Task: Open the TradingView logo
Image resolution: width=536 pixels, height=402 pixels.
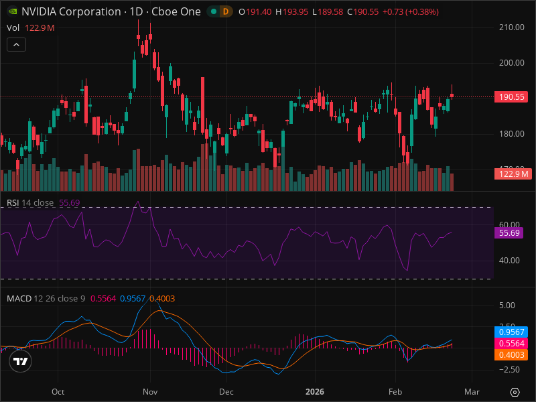Action: (x=20, y=361)
